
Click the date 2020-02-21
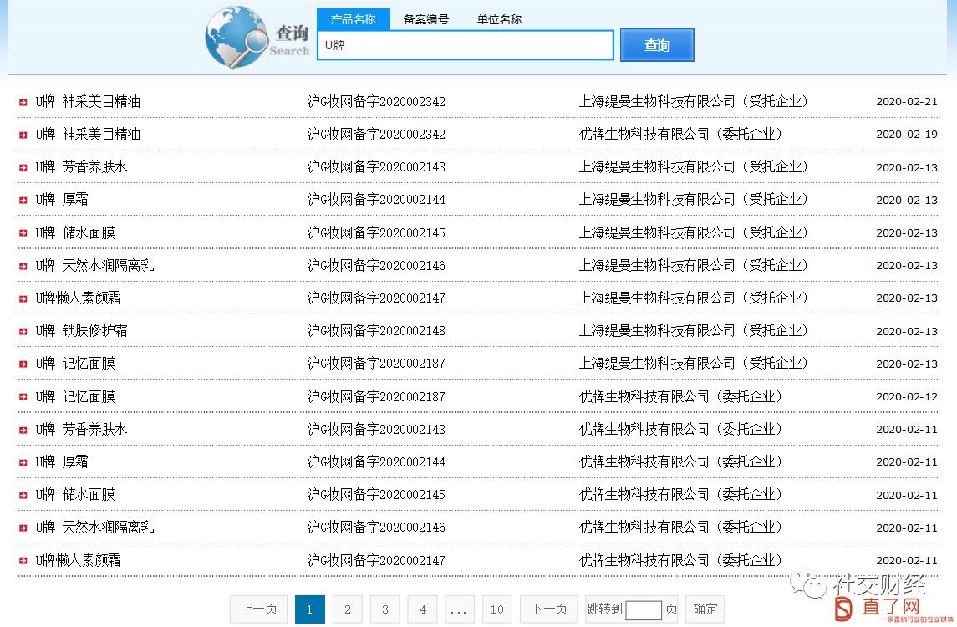(x=906, y=102)
